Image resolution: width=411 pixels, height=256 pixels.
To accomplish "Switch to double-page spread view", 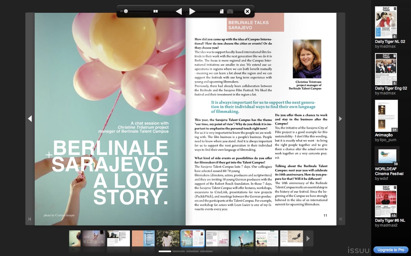I will (x=230, y=11).
